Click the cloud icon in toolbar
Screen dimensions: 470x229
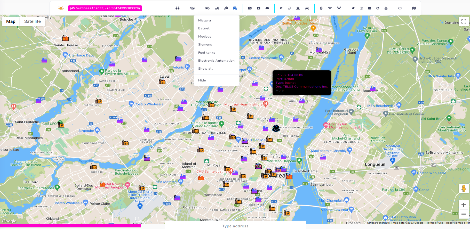[x=267, y=8]
